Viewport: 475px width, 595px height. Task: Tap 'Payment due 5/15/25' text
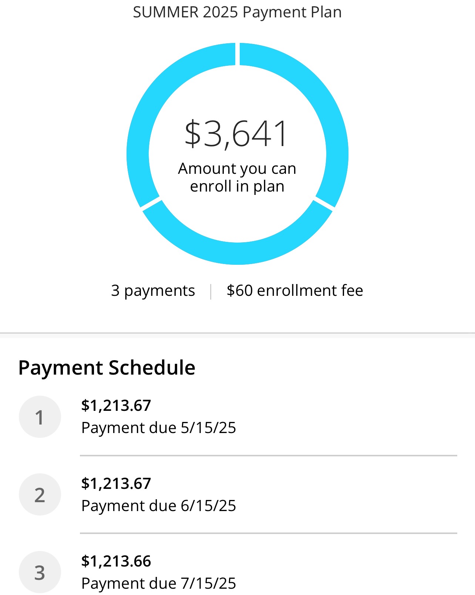click(x=159, y=428)
